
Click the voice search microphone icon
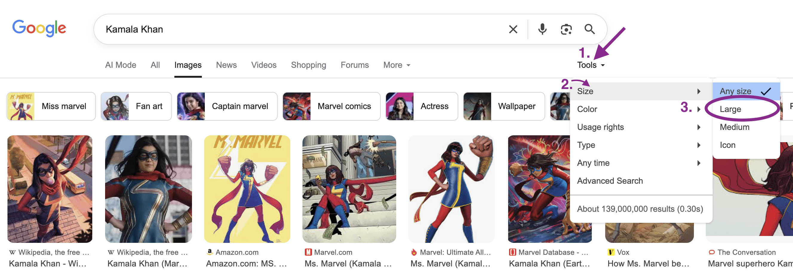(542, 30)
